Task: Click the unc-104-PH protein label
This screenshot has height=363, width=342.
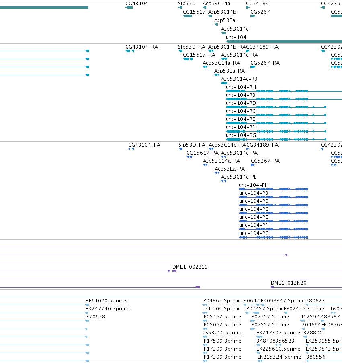Action: click(x=254, y=185)
